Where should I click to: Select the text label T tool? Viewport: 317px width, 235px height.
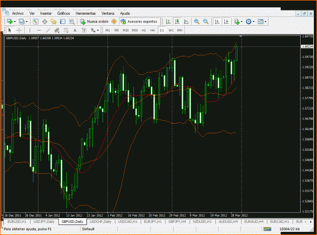84,31
